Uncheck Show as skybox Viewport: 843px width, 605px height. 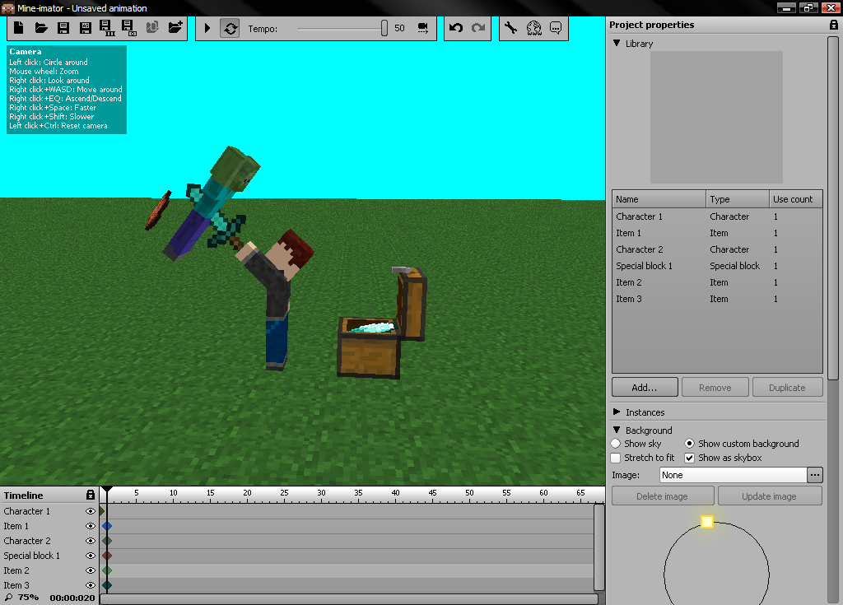[x=690, y=458]
